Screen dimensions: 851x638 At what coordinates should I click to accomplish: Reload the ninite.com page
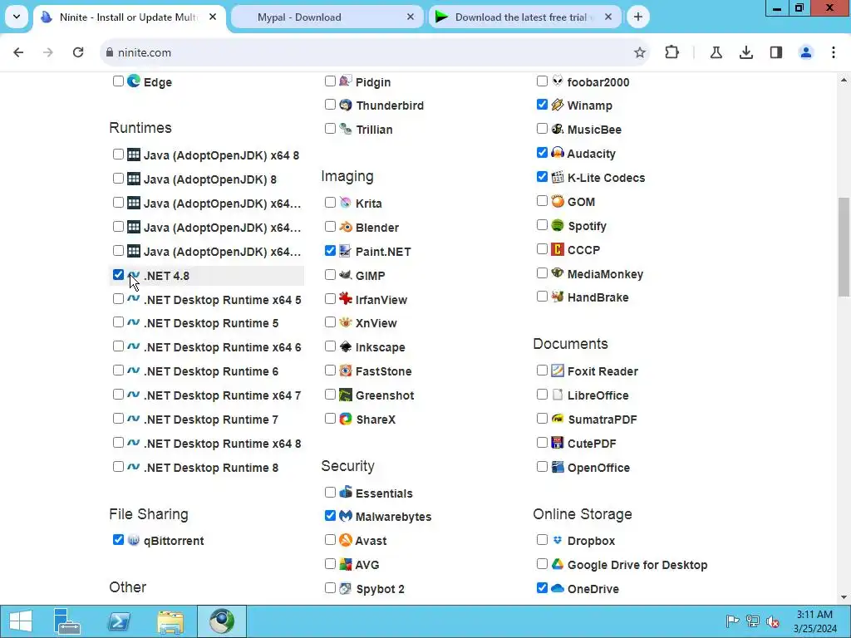pos(78,52)
